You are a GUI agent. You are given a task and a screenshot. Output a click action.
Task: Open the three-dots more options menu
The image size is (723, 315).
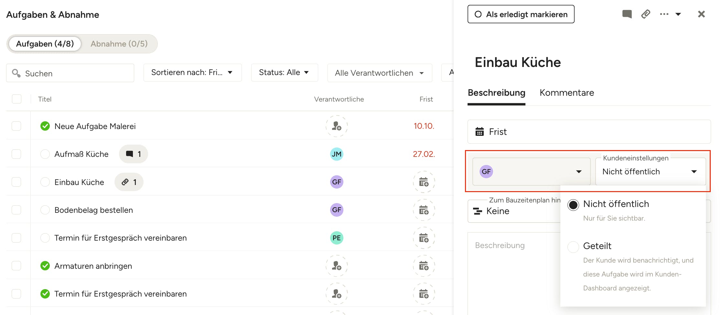click(664, 14)
